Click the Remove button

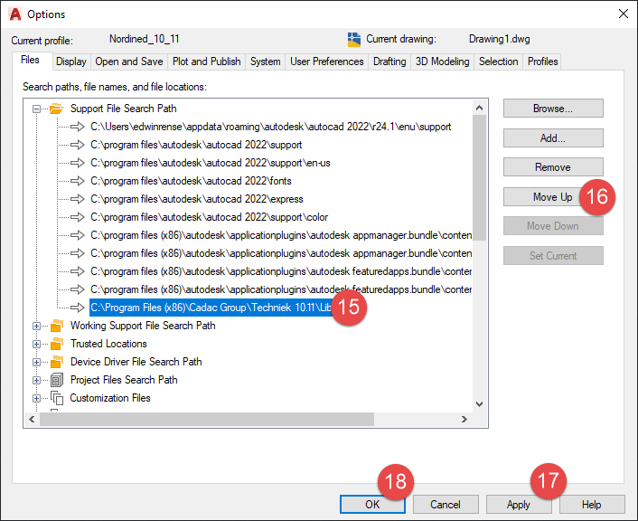(553, 167)
